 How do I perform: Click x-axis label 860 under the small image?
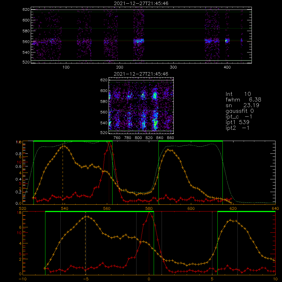tap(171, 138)
